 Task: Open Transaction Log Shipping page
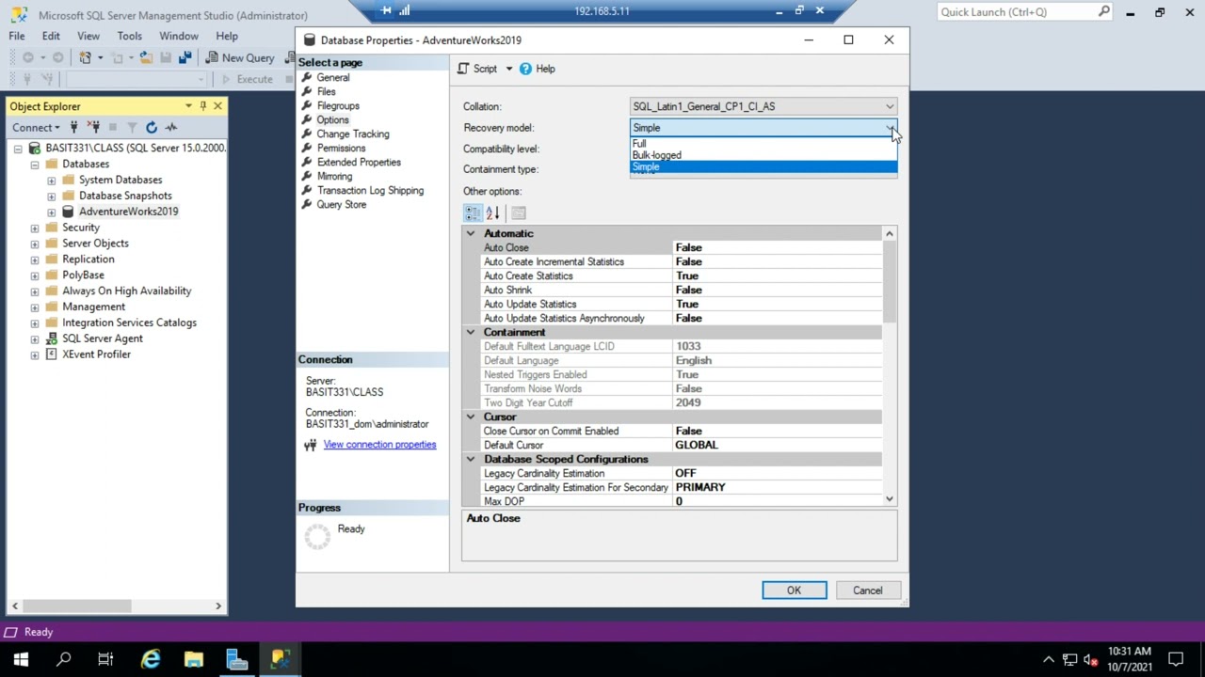370,190
